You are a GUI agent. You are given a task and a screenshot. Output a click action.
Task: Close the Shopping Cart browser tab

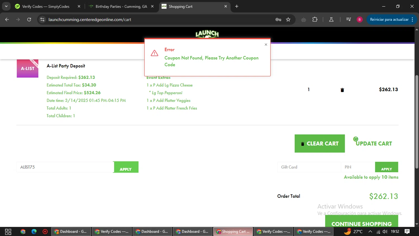tap(225, 6)
